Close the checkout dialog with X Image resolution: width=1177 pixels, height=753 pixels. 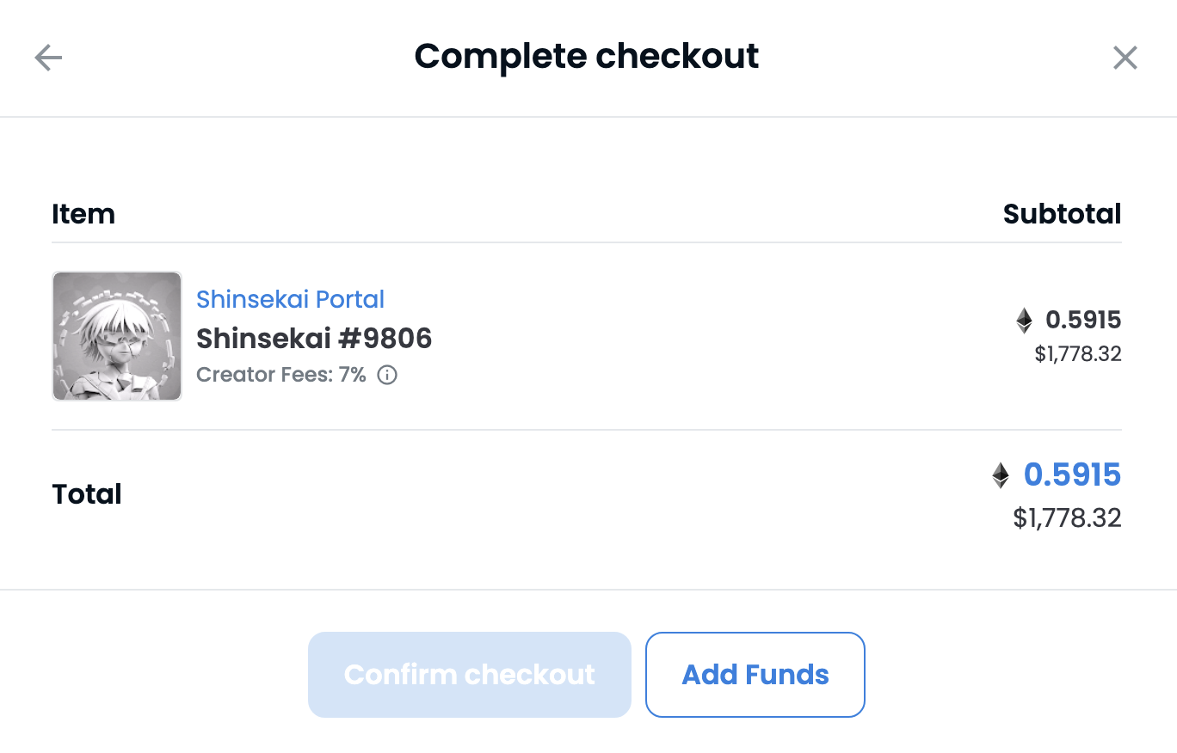coord(1125,58)
